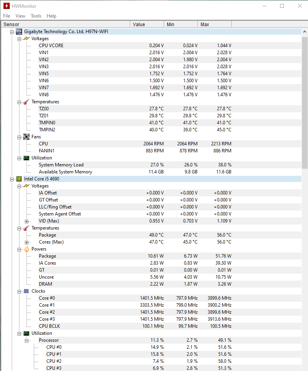Collapse the Intel Core i5 4690 node
This screenshot has width=308, height=371.
click(x=12, y=179)
